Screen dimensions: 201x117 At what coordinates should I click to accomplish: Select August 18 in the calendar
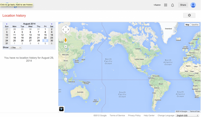coord(14,38)
